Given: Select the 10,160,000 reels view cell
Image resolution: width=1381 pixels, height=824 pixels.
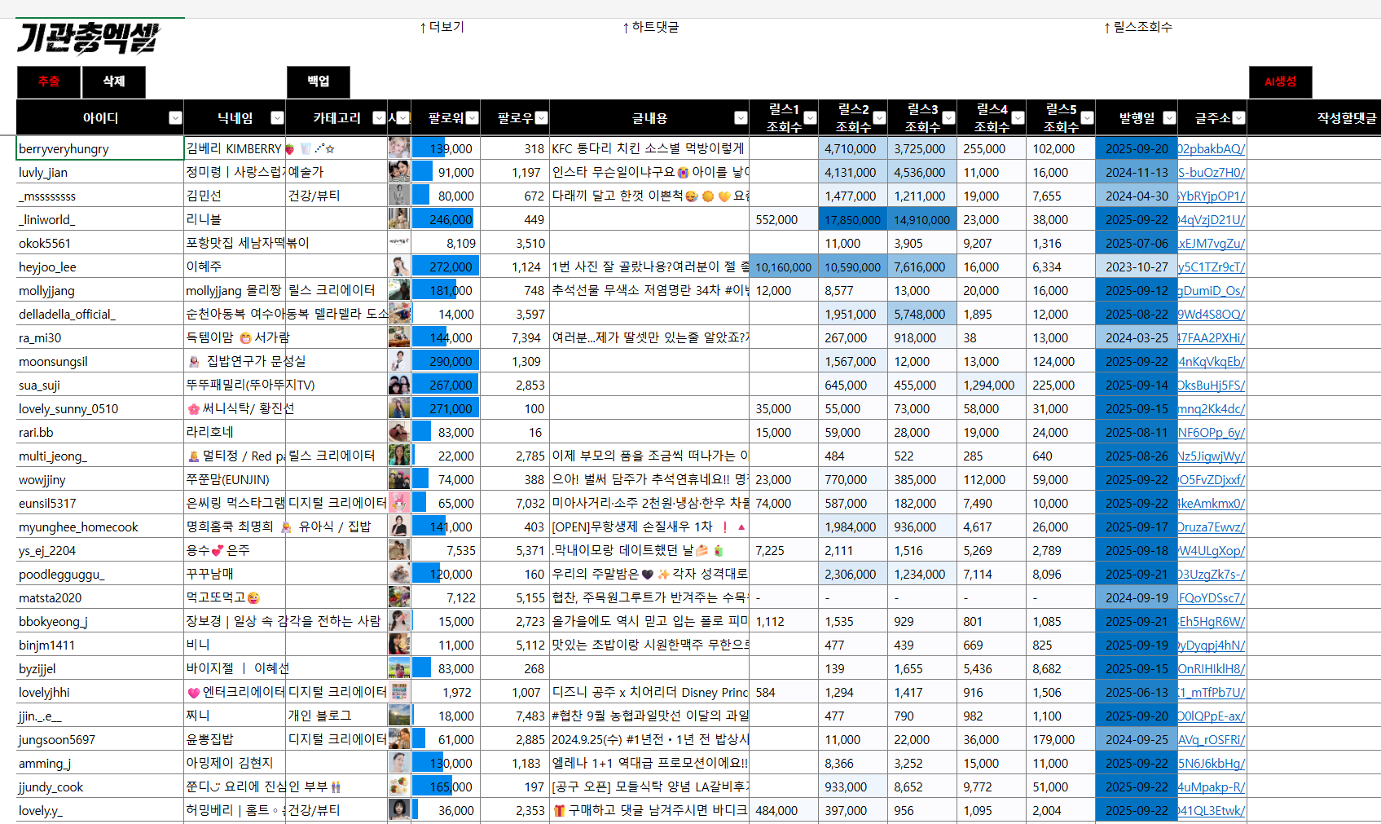Looking at the screenshot, I should (x=784, y=267).
